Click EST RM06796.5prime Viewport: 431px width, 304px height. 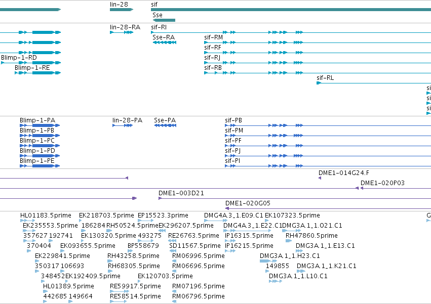(x=199, y=297)
